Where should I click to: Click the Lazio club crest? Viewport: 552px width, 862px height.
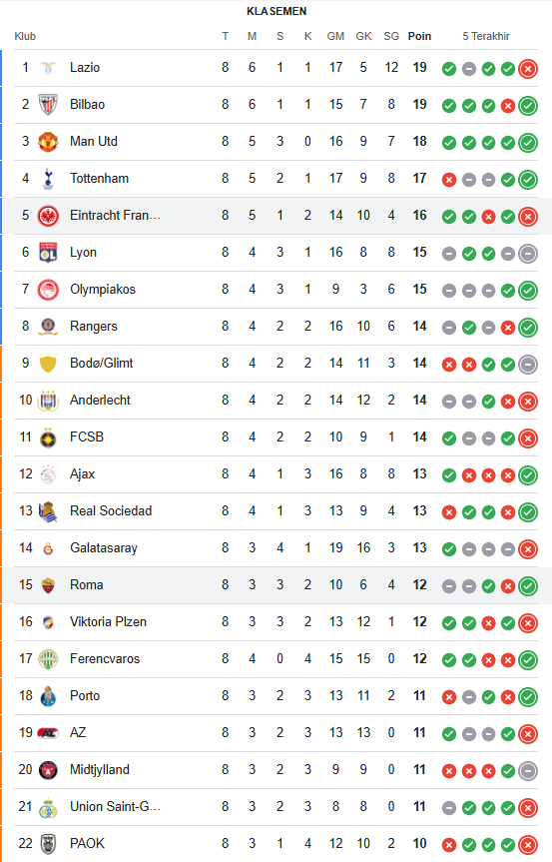pos(48,68)
